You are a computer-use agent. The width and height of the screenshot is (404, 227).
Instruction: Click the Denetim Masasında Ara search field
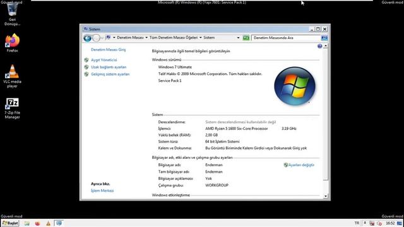coord(286,38)
